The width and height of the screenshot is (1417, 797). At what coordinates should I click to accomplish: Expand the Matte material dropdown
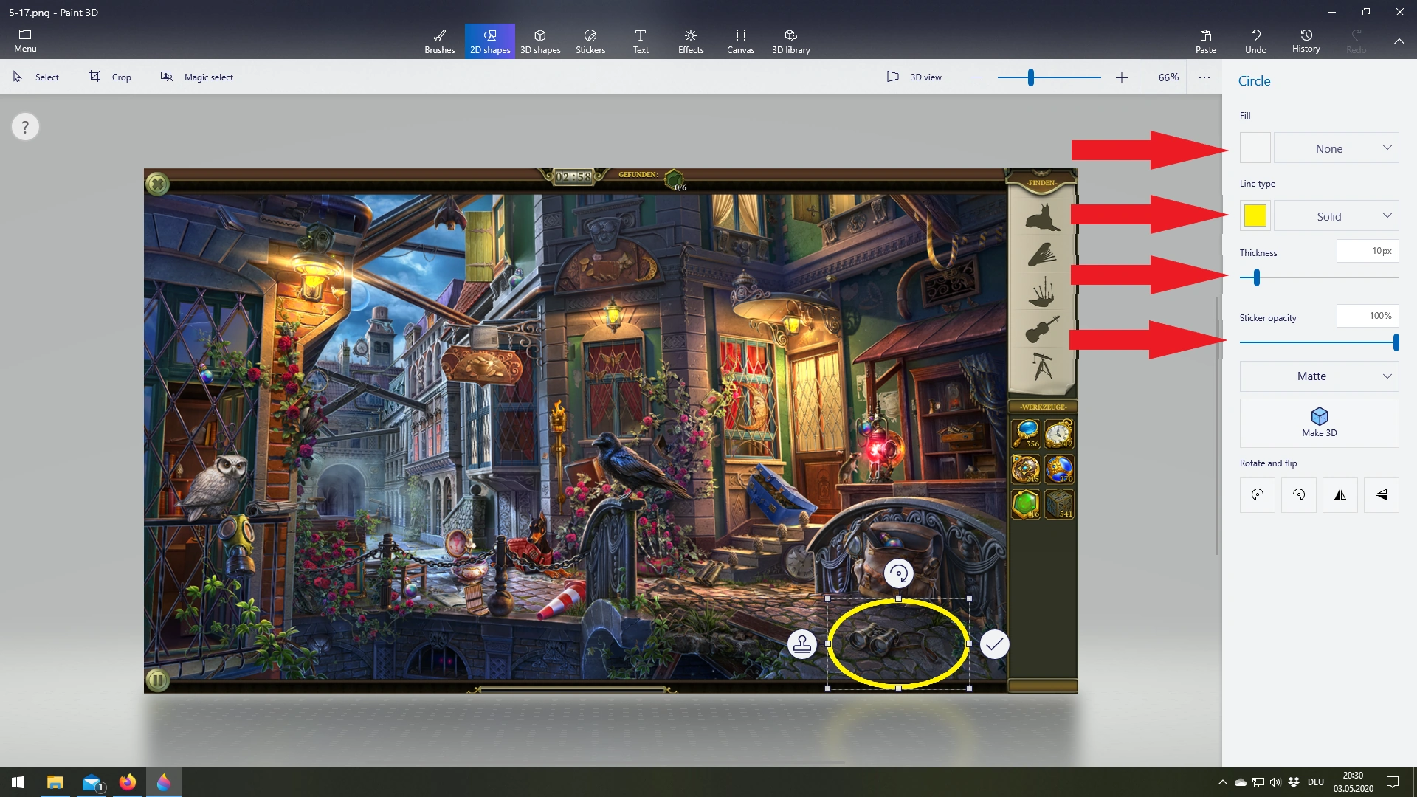[1319, 376]
